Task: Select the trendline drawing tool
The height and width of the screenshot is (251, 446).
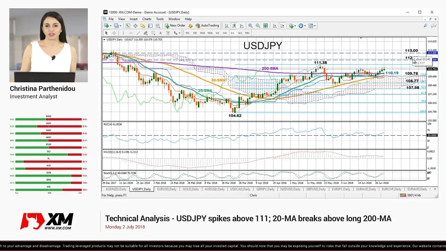Action: click(x=138, y=33)
